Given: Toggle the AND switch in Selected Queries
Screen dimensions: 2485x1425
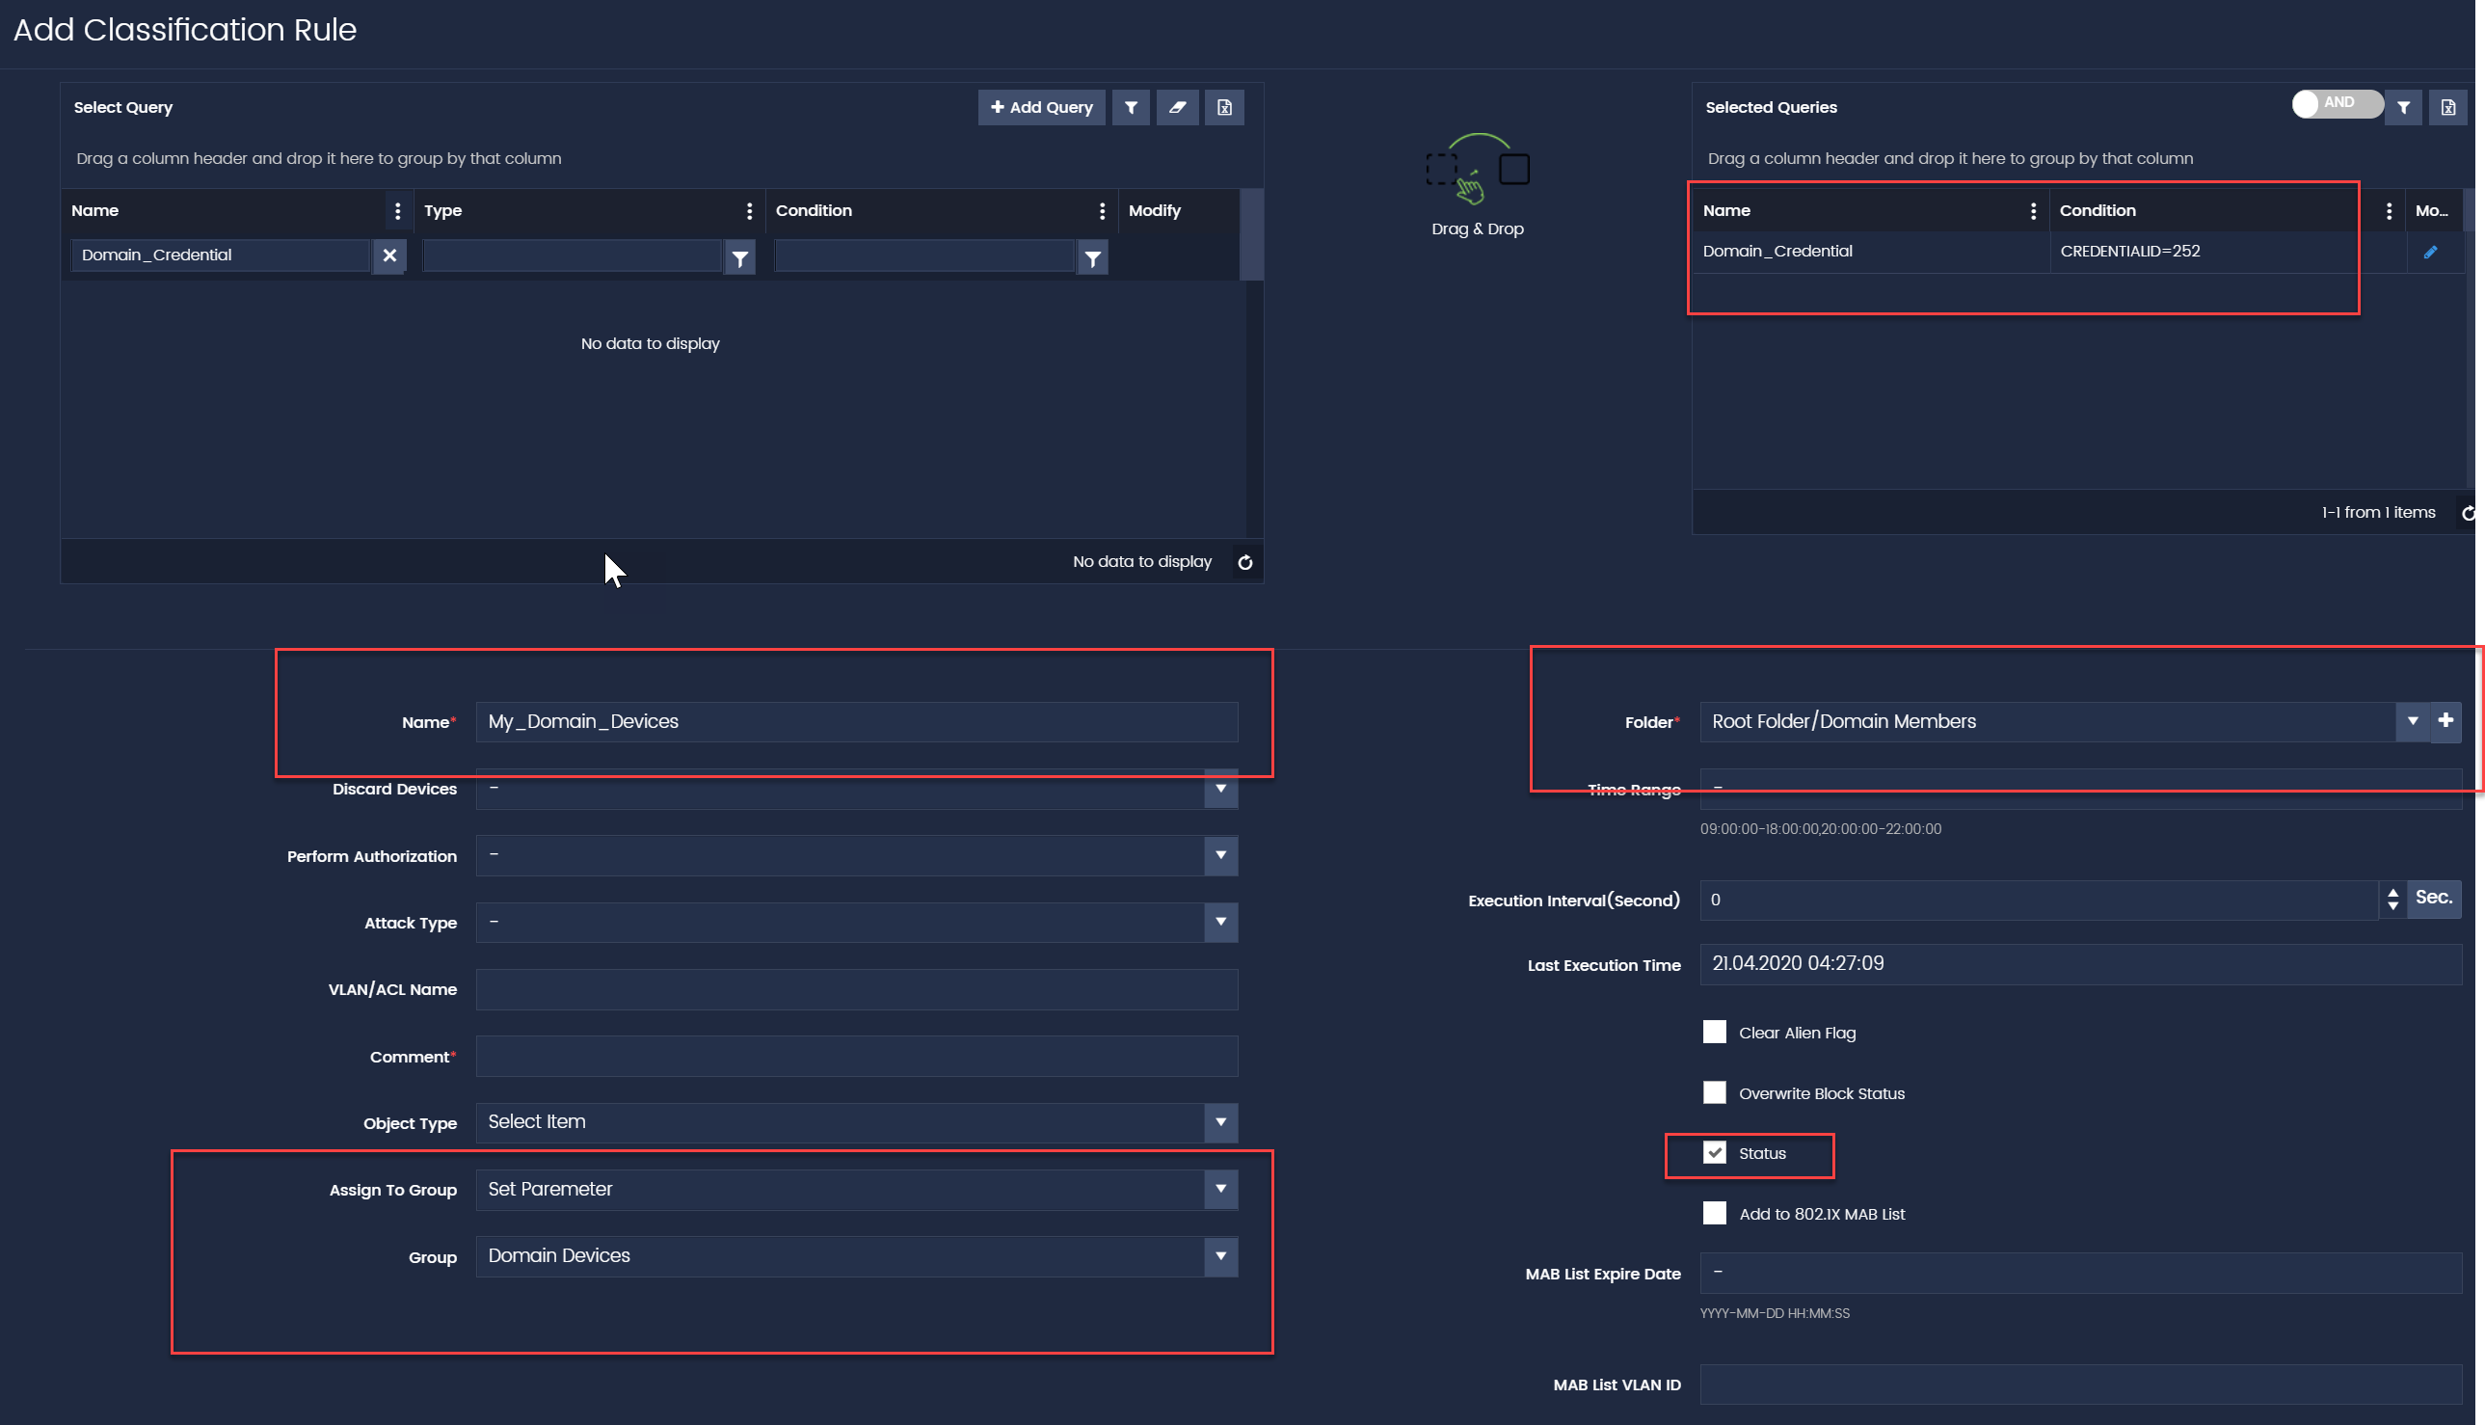Looking at the screenshot, I should [x=2338, y=103].
